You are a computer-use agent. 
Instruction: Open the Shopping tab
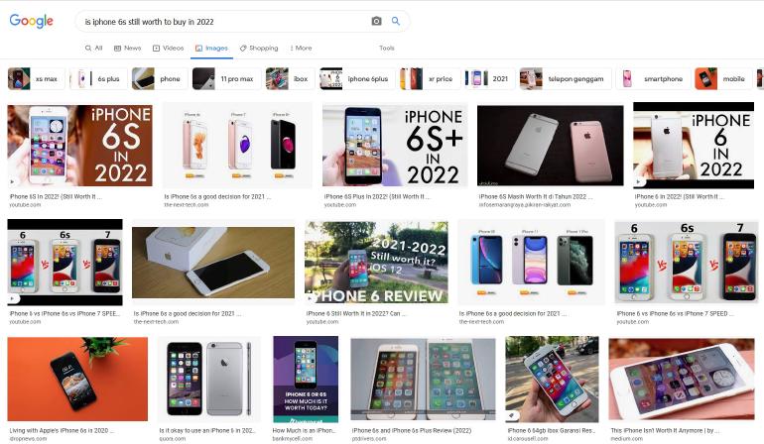259,48
